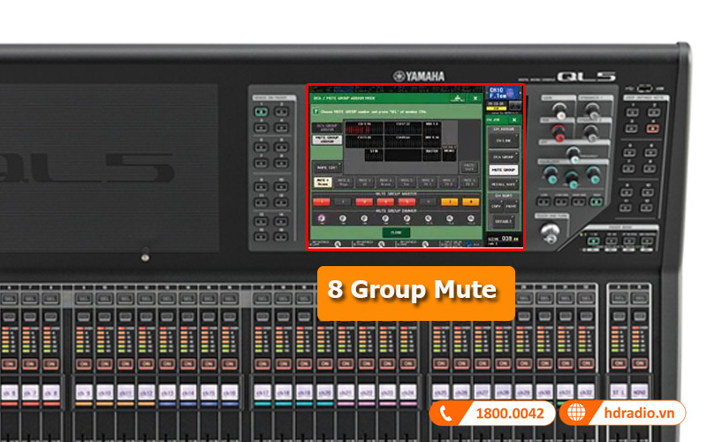Select the fourth Mute Group Dimmer knob

coord(385,218)
